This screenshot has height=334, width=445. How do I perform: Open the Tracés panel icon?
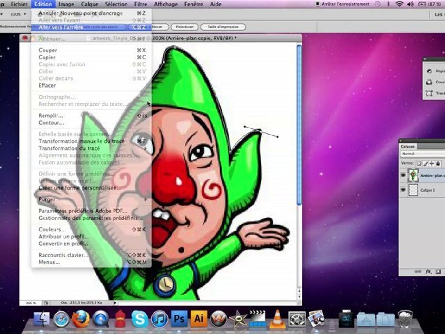[x=429, y=93]
